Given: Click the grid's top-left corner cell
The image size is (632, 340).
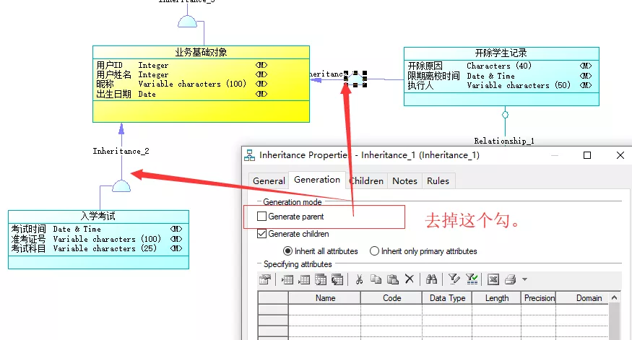Looking at the screenshot, I should coord(273,297).
